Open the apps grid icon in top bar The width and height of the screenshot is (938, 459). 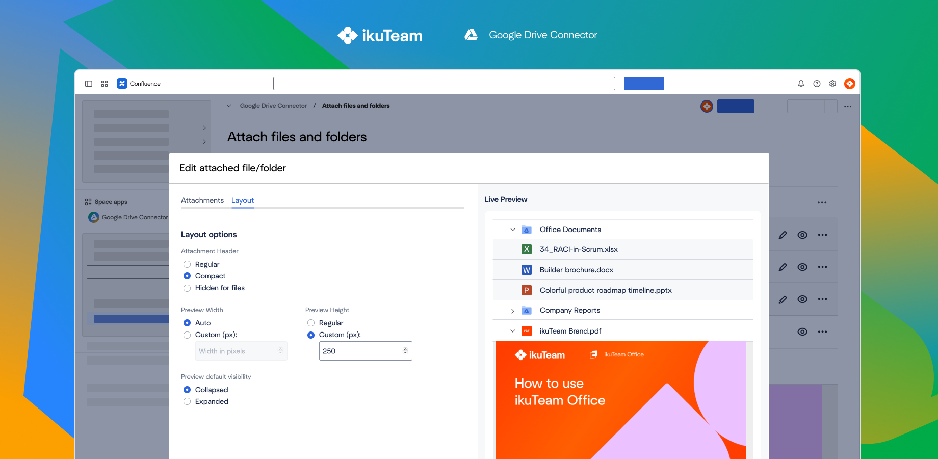(105, 83)
